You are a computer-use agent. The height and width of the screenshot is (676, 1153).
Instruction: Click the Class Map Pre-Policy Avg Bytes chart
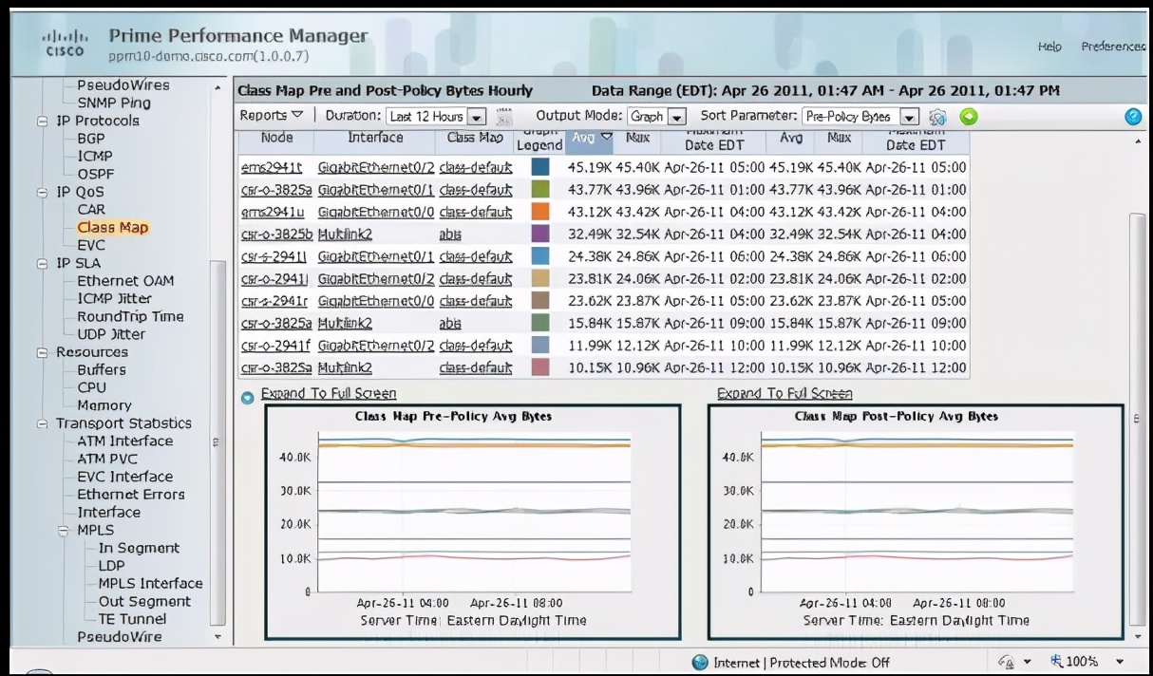[473, 521]
